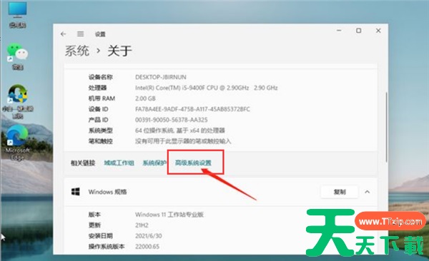This screenshot has height=261, width=429.
Task: Click the 操作系统版本 label
Action: pos(107,247)
